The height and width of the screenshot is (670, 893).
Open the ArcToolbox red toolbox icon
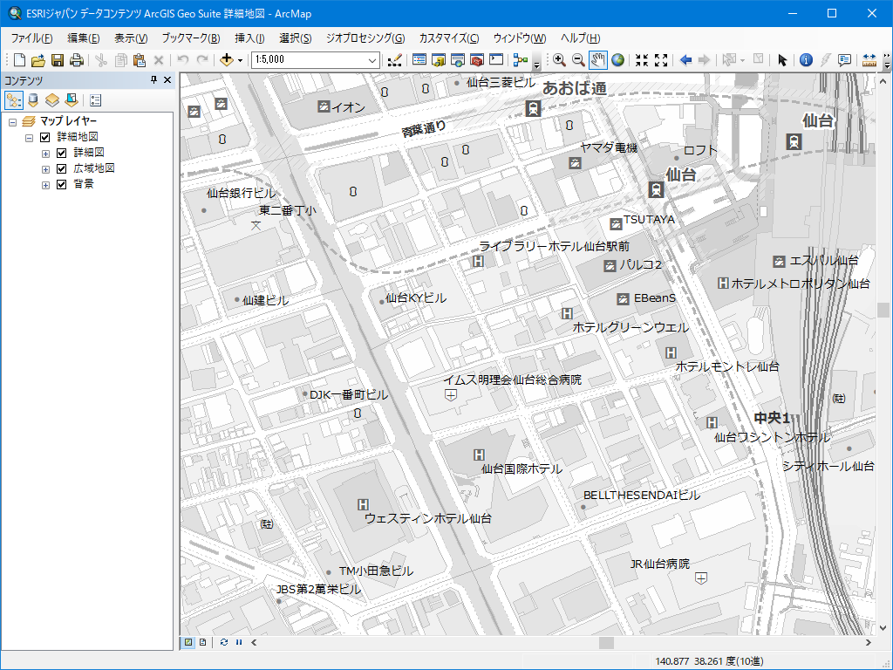coord(477,60)
